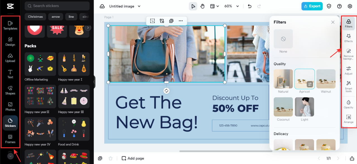The width and height of the screenshot is (357, 164).
Task: Adjust the Apricot filter intensity
Action: pos(310,84)
